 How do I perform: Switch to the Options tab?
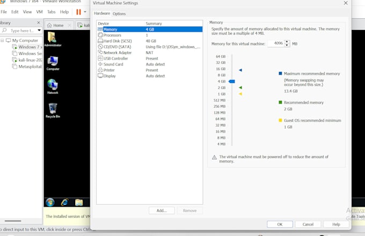pyautogui.click(x=119, y=14)
